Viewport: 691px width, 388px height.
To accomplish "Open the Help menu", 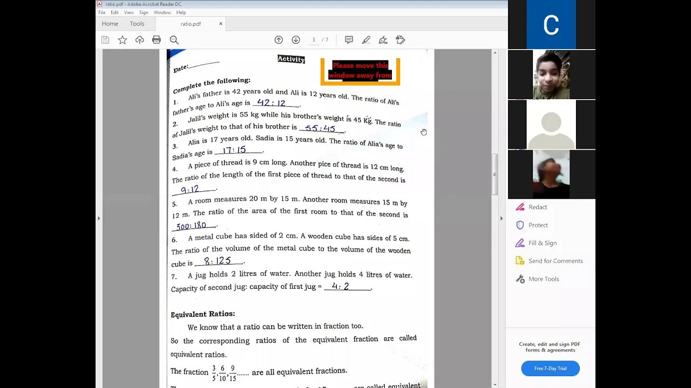I will pyautogui.click(x=181, y=12).
